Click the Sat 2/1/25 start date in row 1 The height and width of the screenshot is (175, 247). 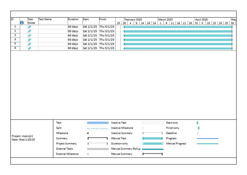(90, 27)
